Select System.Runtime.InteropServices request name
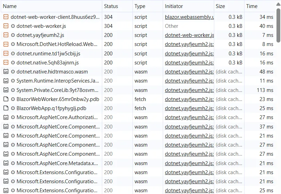Viewport: 281px width, 194px height. tap(58, 81)
